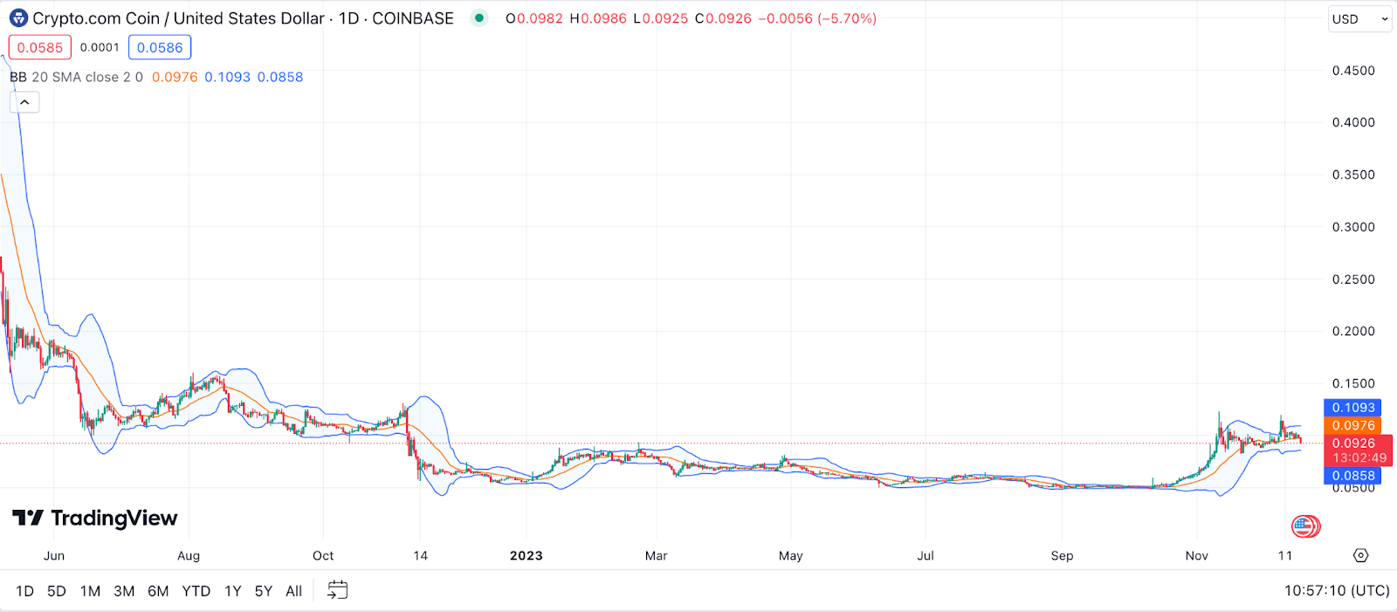Open the USD currency dropdown
1397x612 pixels.
(x=1359, y=18)
